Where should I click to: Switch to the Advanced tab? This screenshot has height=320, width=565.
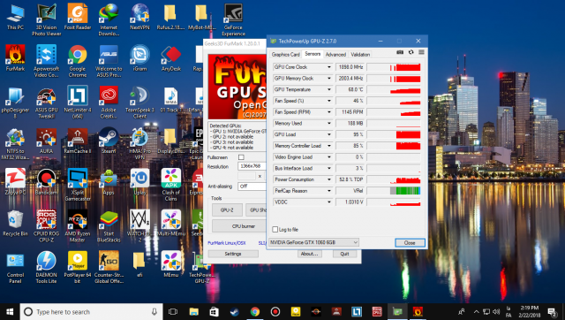pos(335,55)
